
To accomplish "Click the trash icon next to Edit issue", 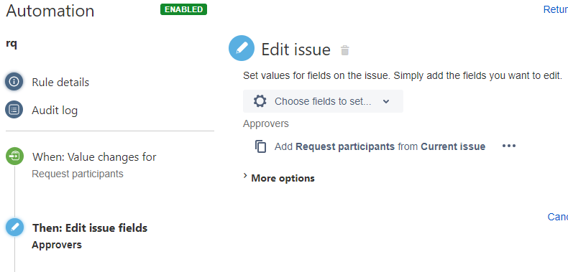I will click(345, 50).
